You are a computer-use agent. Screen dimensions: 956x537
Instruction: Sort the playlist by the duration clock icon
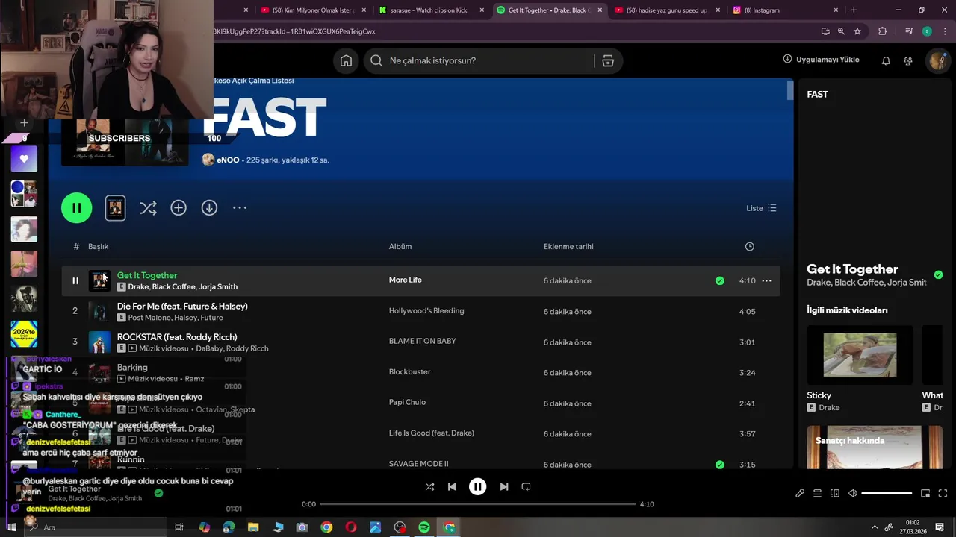[750, 247]
